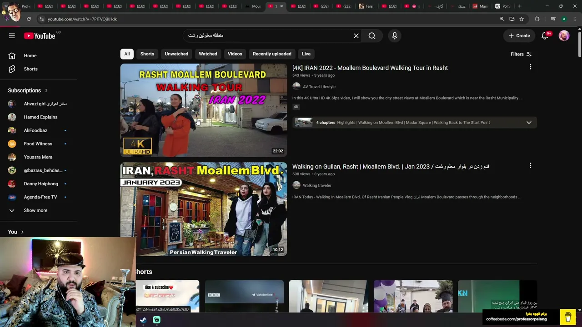Open the green taskbar app next to Steam
Screen dimensions: 582x327
pos(156,320)
